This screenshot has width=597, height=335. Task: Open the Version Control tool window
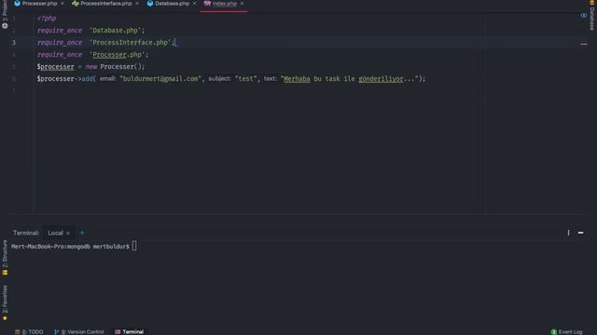coord(78,331)
